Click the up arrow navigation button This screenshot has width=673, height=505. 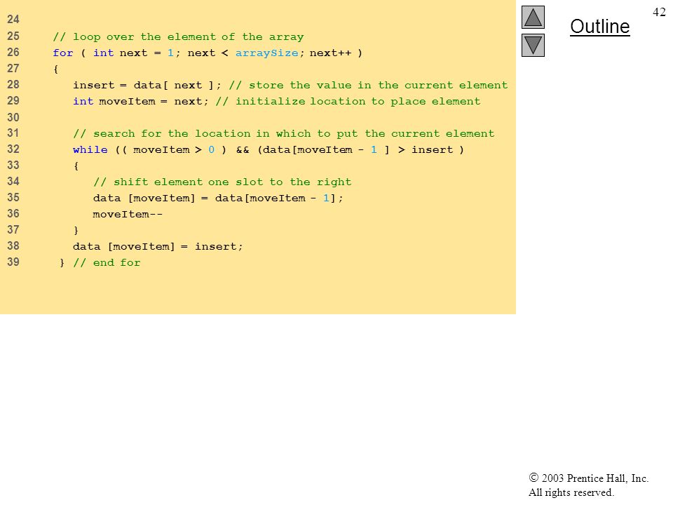coord(533,17)
